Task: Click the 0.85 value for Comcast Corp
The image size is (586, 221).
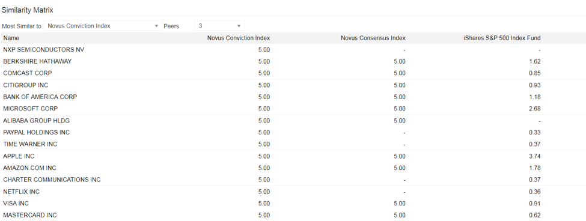Action: tap(535, 73)
